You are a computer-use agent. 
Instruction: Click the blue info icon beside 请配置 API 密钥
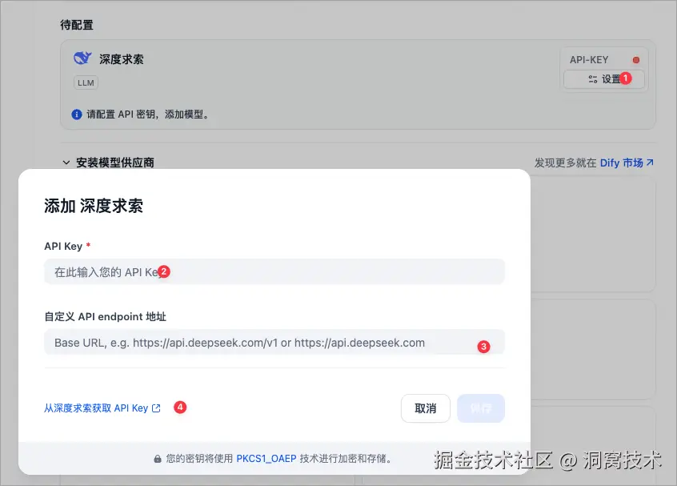(x=76, y=114)
